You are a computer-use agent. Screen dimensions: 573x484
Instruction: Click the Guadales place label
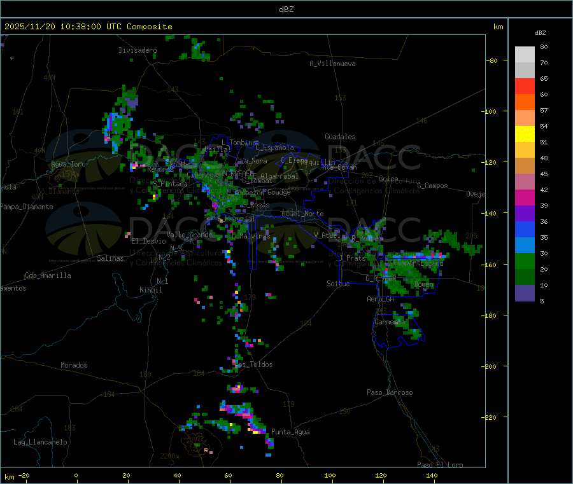click(x=340, y=137)
